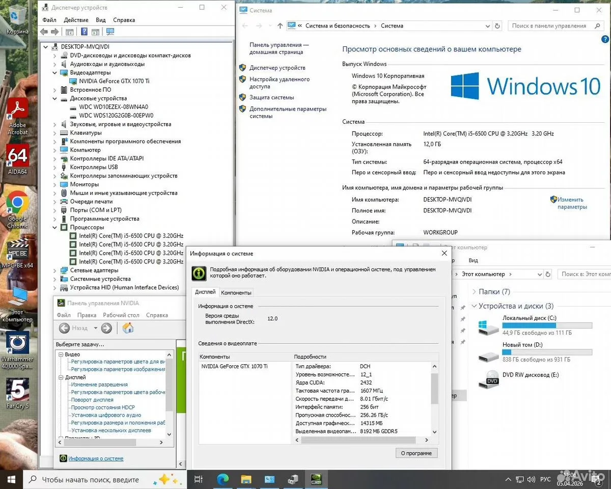Select Far Cry 5 desktop shortcut

pyautogui.click(x=17, y=393)
